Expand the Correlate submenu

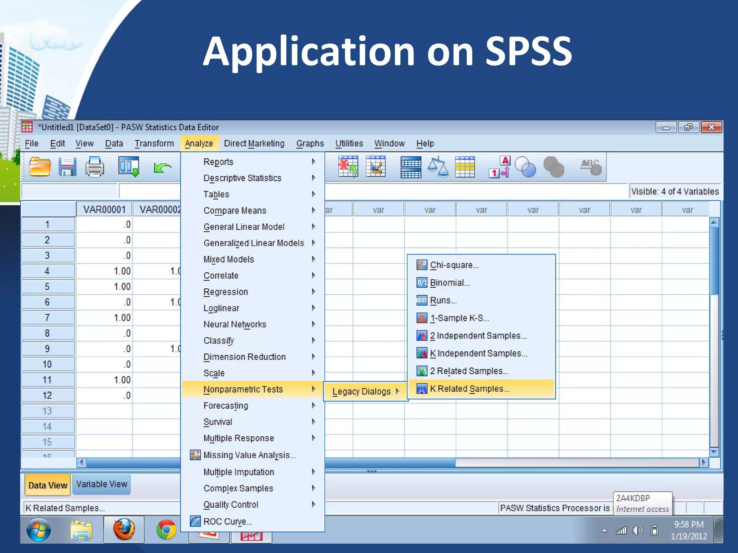(253, 275)
